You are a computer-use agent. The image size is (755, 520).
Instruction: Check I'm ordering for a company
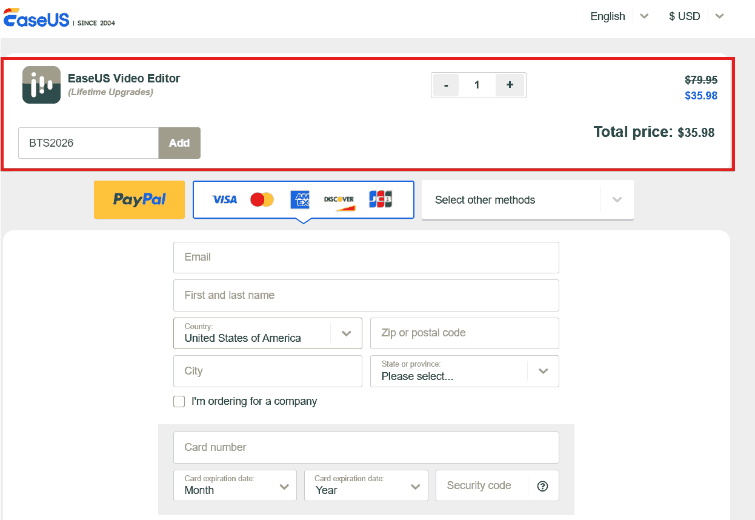pos(179,401)
